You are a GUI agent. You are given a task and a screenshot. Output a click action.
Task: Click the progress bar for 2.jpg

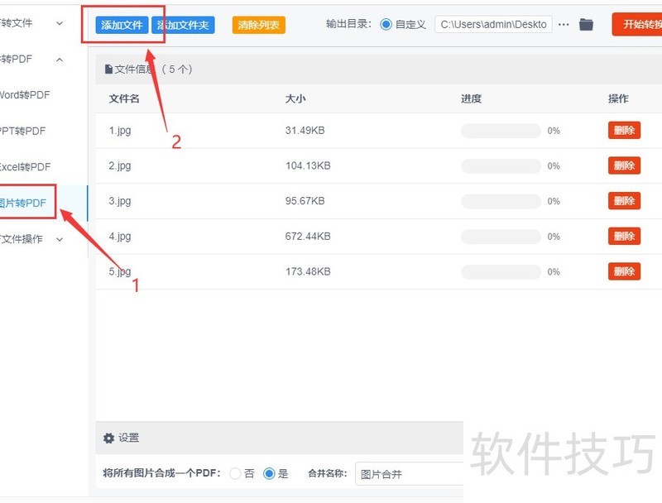[x=501, y=166]
